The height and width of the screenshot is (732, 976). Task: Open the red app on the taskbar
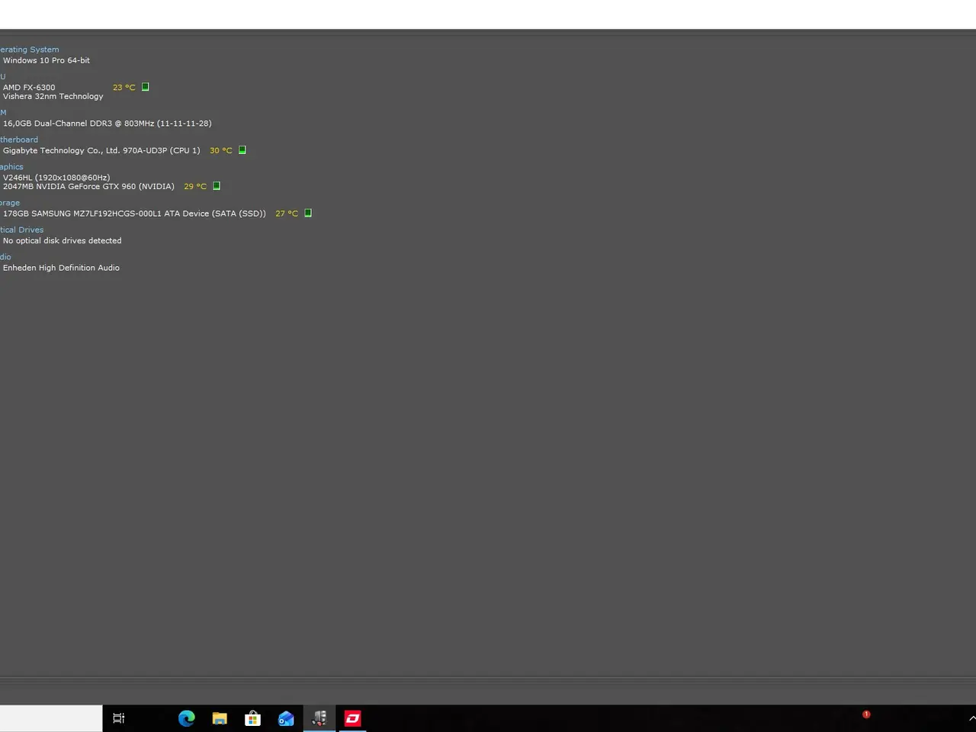tap(352, 718)
